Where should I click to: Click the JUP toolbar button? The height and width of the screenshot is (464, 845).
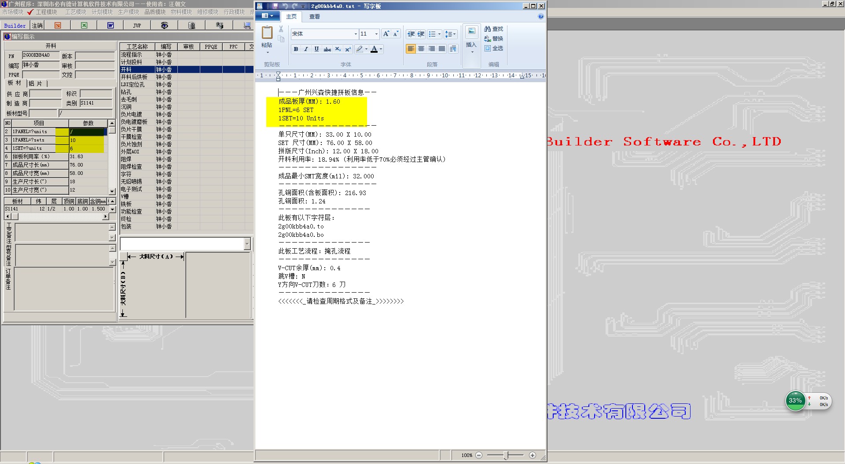[x=137, y=25]
